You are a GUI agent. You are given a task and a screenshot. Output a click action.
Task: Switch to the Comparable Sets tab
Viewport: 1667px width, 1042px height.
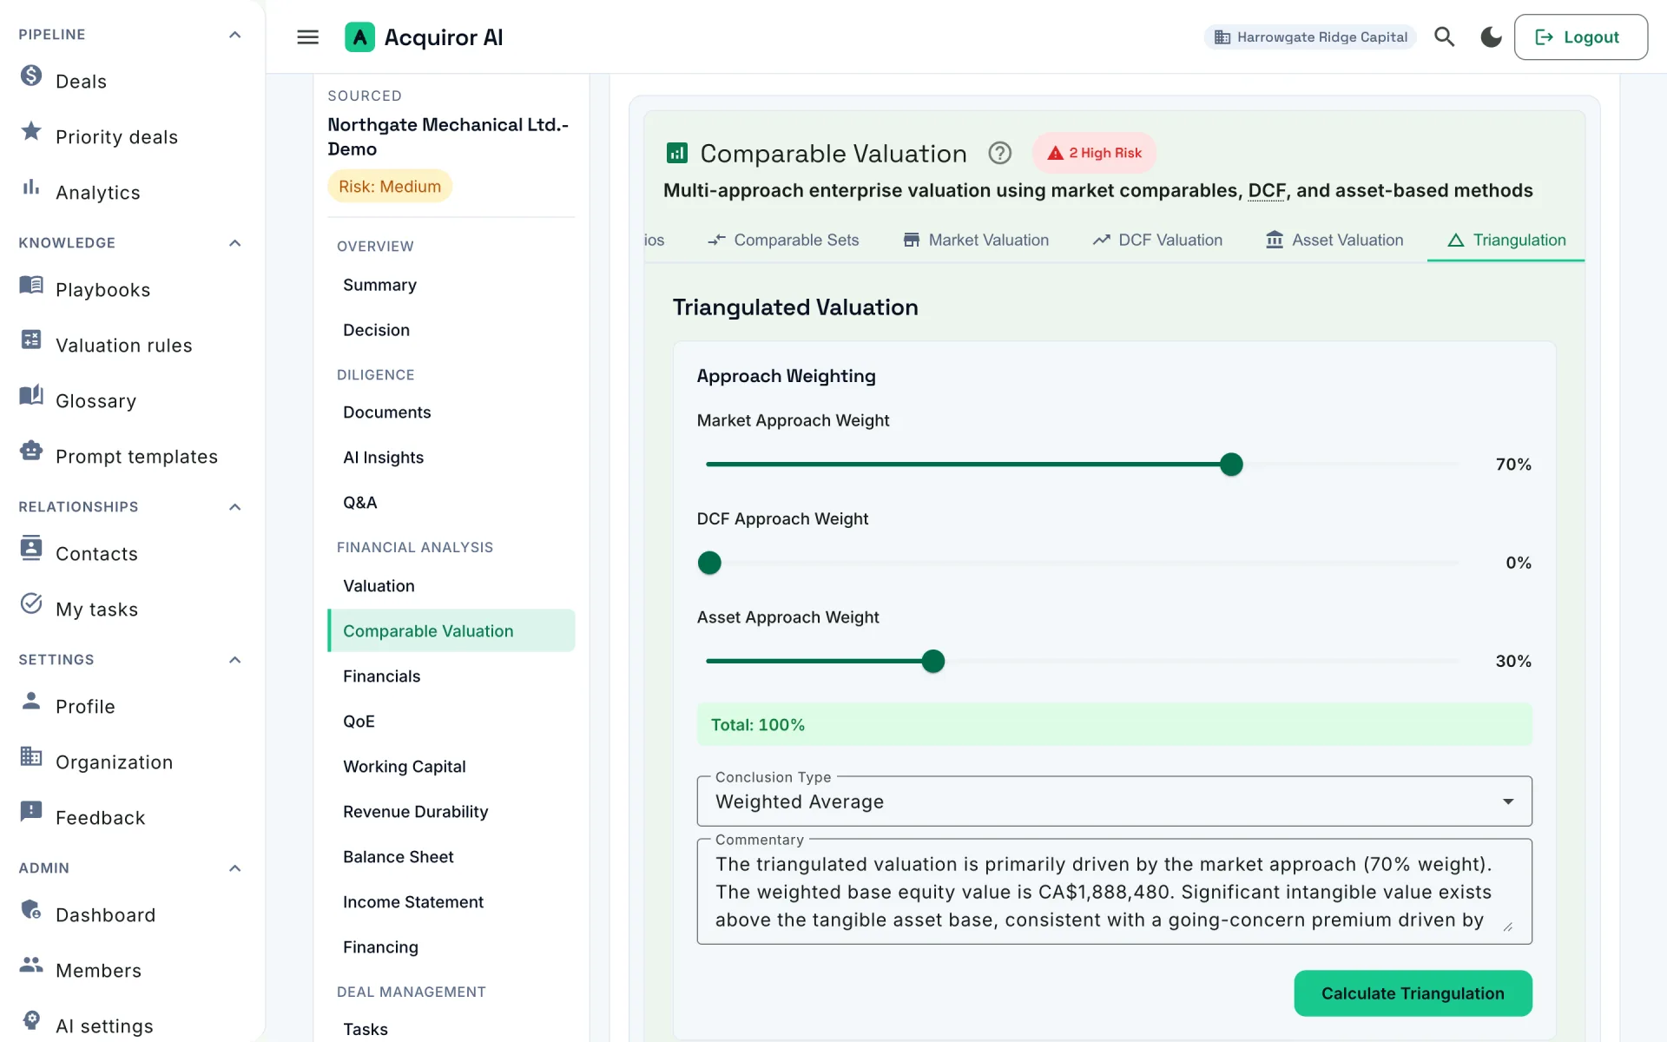click(783, 241)
